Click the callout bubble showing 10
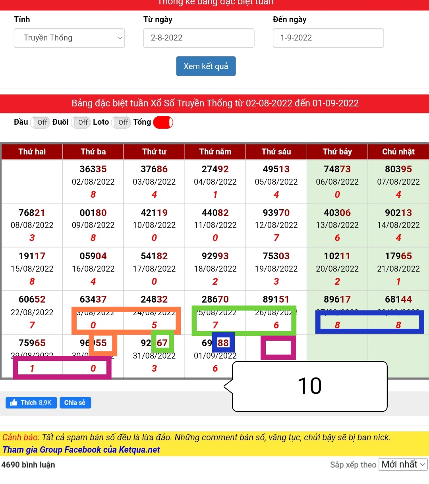 (309, 386)
